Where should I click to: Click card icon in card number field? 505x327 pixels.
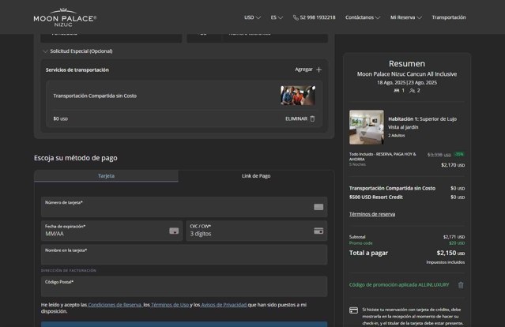coord(318,207)
